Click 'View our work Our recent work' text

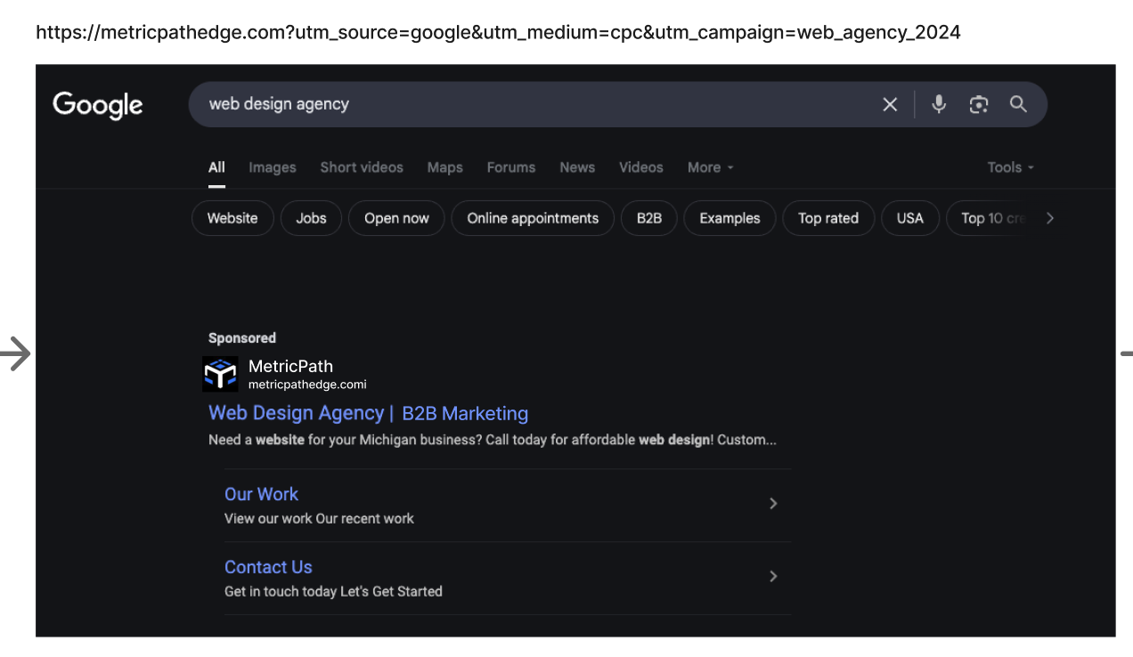[x=319, y=518]
